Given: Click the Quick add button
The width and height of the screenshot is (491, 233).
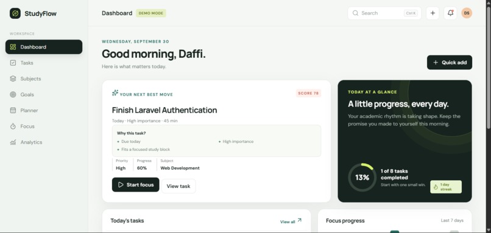Looking at the screenshot, I should click(450, 63).
